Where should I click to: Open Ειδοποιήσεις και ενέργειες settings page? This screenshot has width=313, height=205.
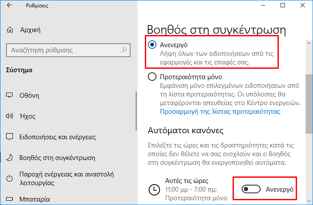tap(57, 137)
